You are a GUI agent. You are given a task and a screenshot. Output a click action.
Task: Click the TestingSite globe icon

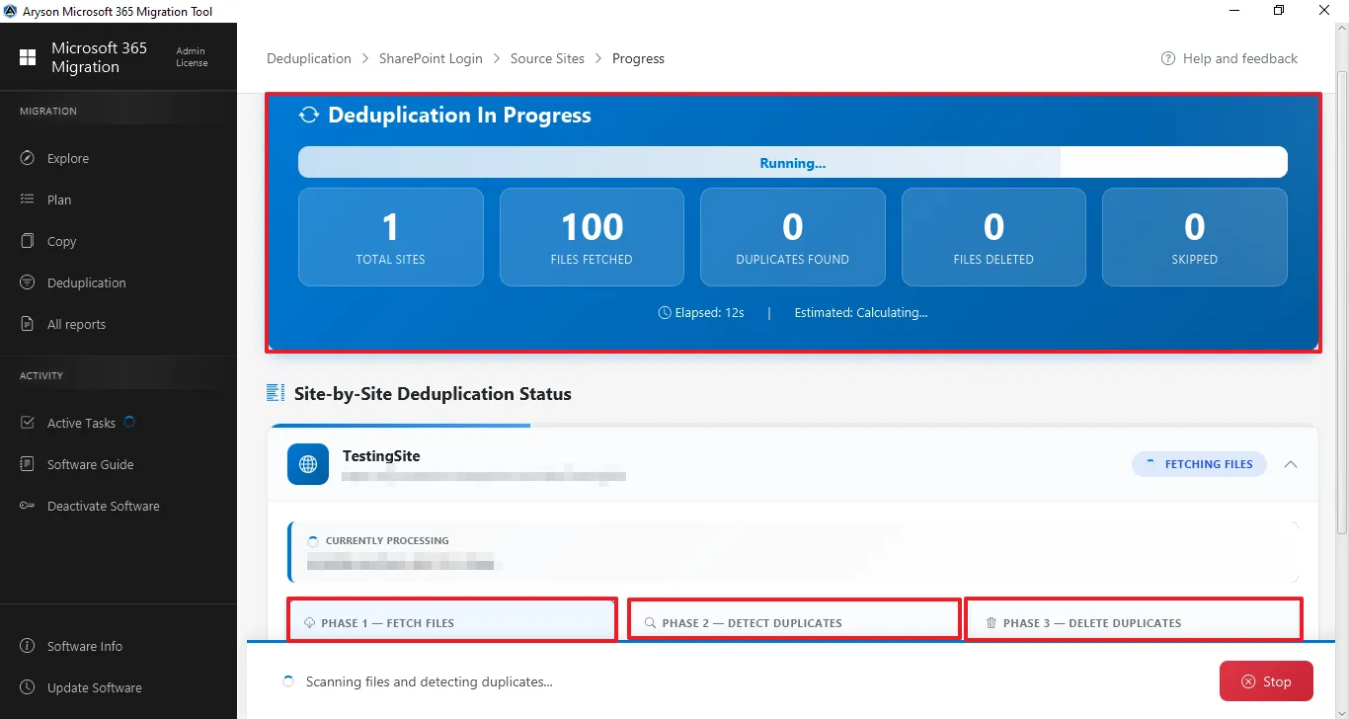click(308, 464)
